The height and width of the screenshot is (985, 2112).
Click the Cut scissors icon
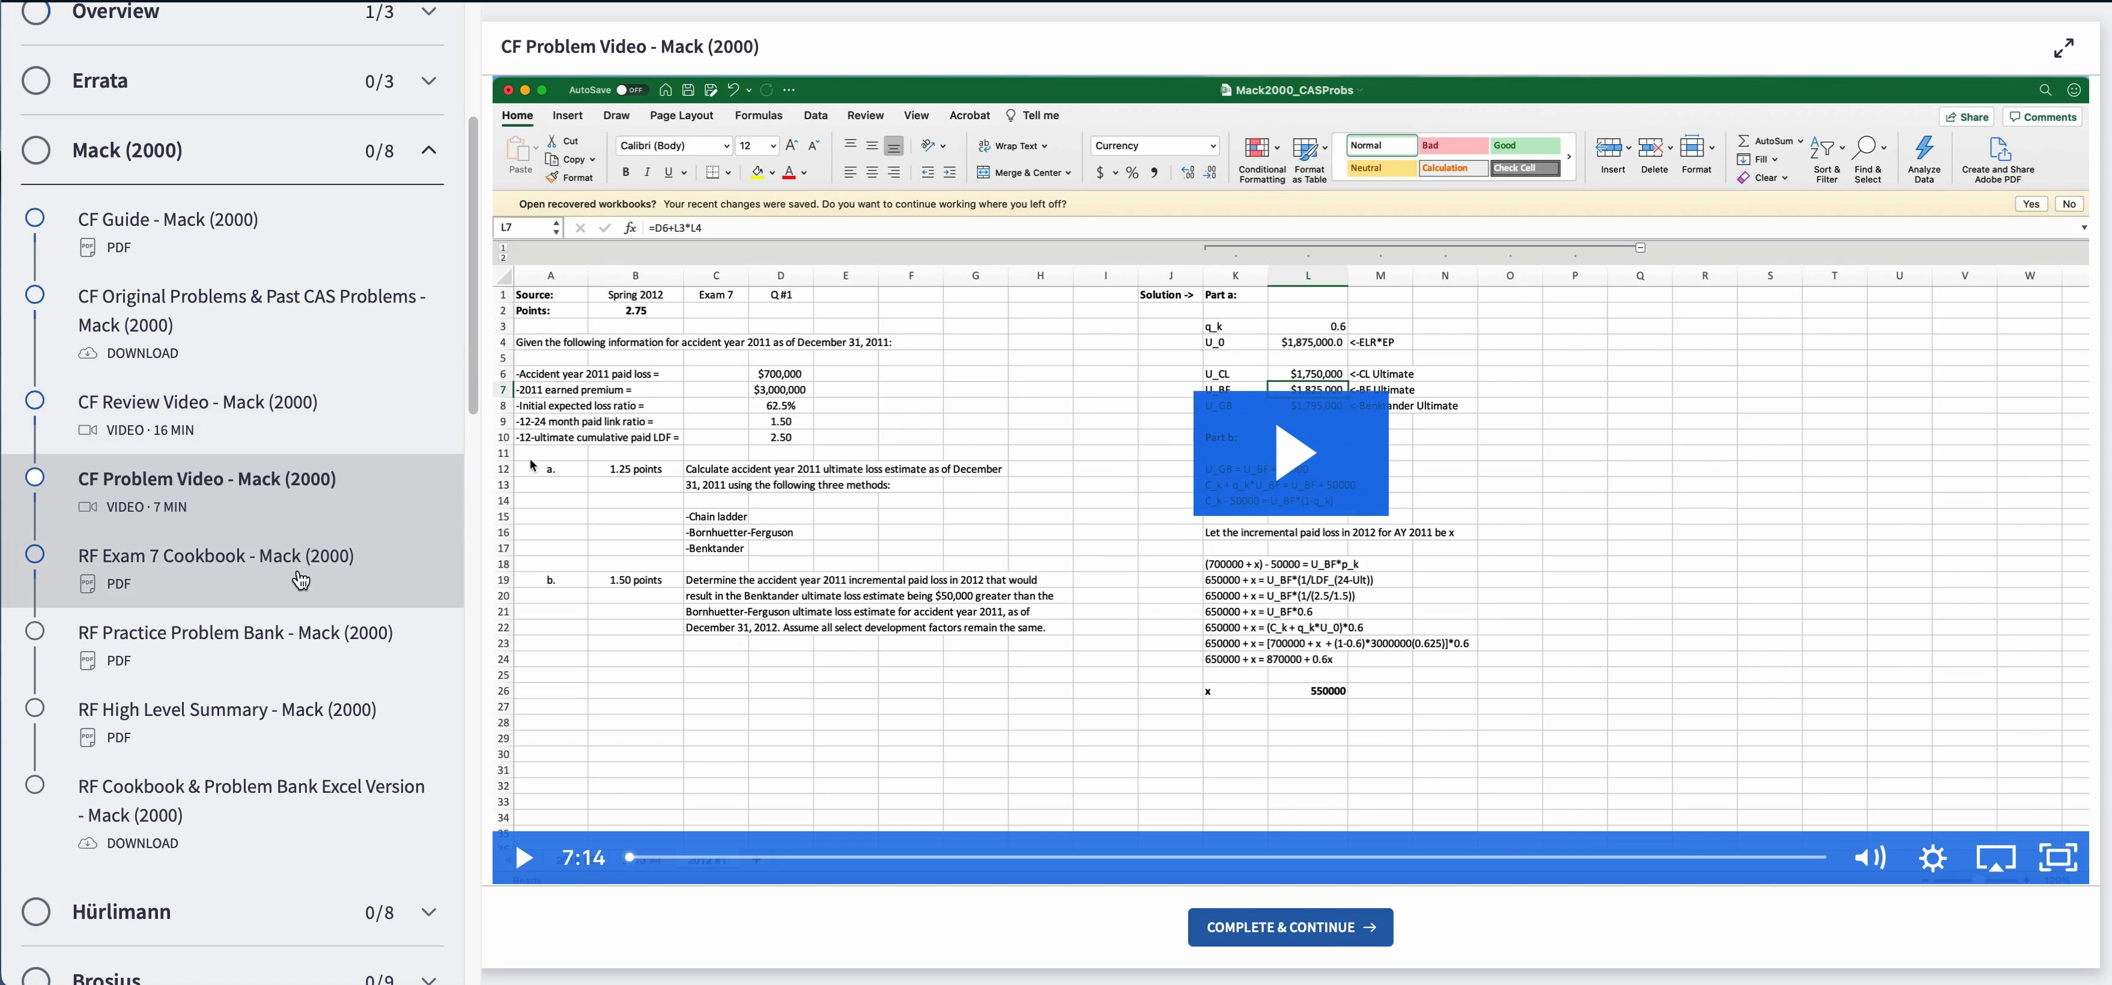click(552, 141)
